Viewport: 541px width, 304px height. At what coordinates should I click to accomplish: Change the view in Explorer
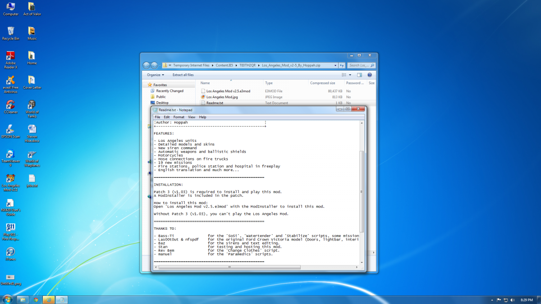click(344, 75)
